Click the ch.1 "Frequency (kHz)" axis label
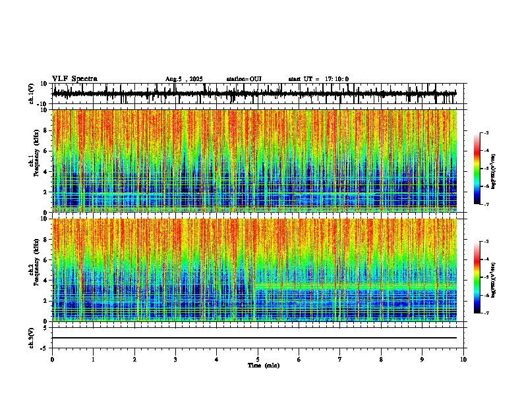 pos(36,153)
